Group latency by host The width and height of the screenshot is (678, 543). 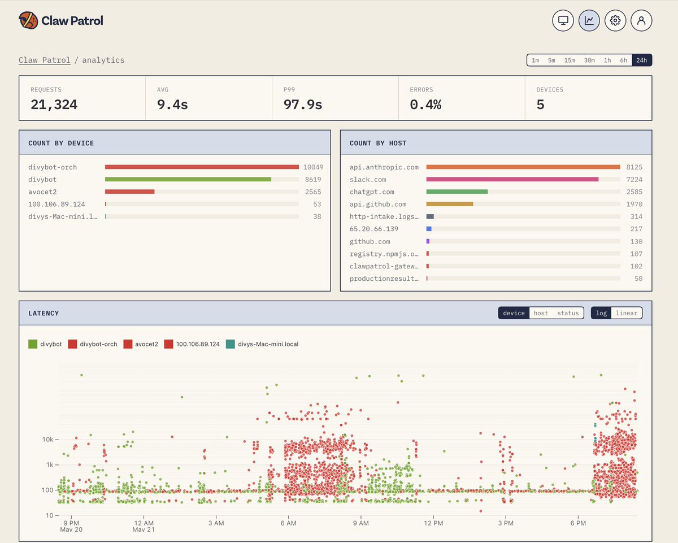pos(541,313)
